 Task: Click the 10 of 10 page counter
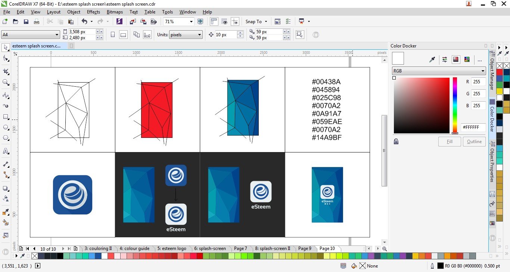pyautogui.click(x=48, y=249)
